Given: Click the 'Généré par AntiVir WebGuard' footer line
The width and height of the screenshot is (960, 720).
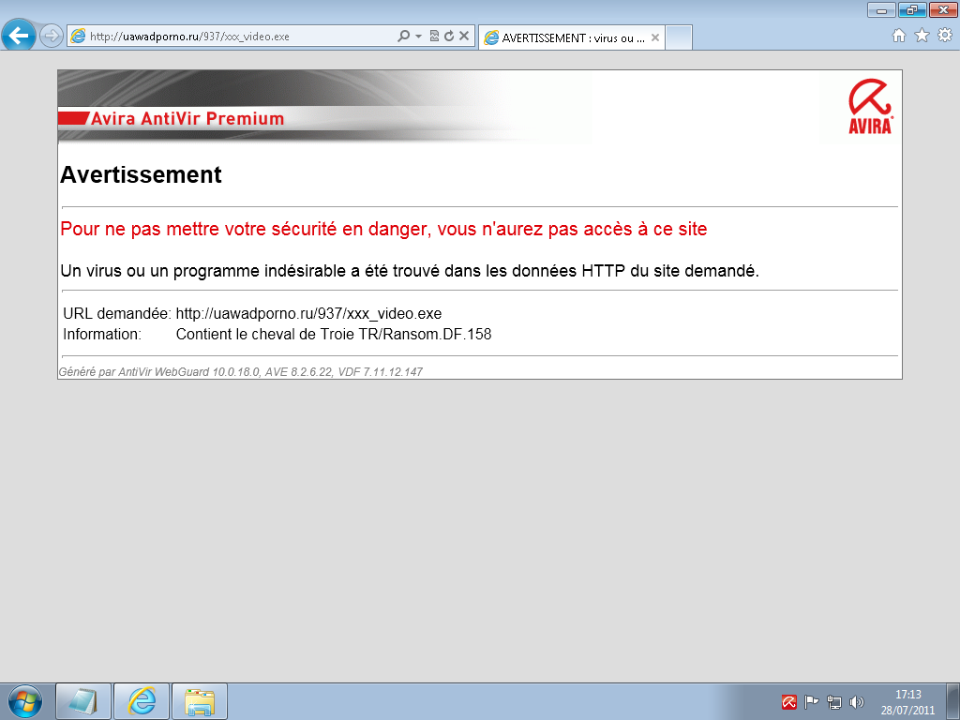Looking at the screenshot, I should coord(241,371).
